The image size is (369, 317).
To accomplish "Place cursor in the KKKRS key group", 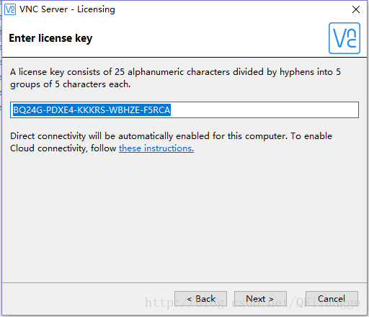I will tap(92, 110).
